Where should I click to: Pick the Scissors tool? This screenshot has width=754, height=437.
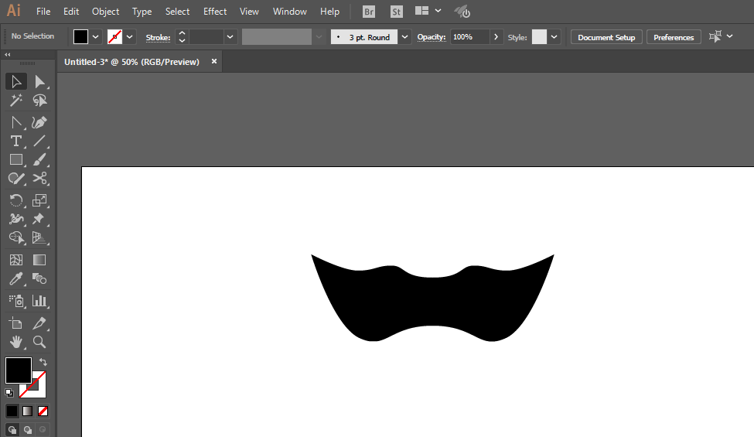click(x=39, y=179)
